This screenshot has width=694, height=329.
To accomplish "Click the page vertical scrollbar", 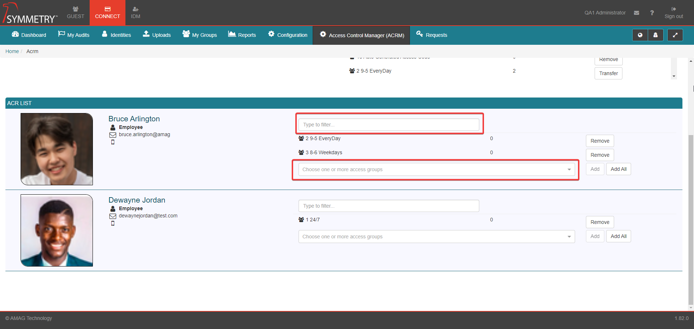I will click(691, 217).
